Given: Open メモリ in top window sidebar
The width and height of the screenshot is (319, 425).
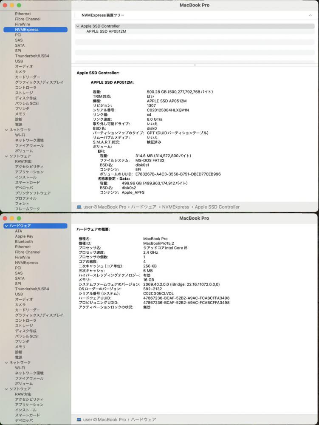Looking at the screenshot, I should coord(20,114).
